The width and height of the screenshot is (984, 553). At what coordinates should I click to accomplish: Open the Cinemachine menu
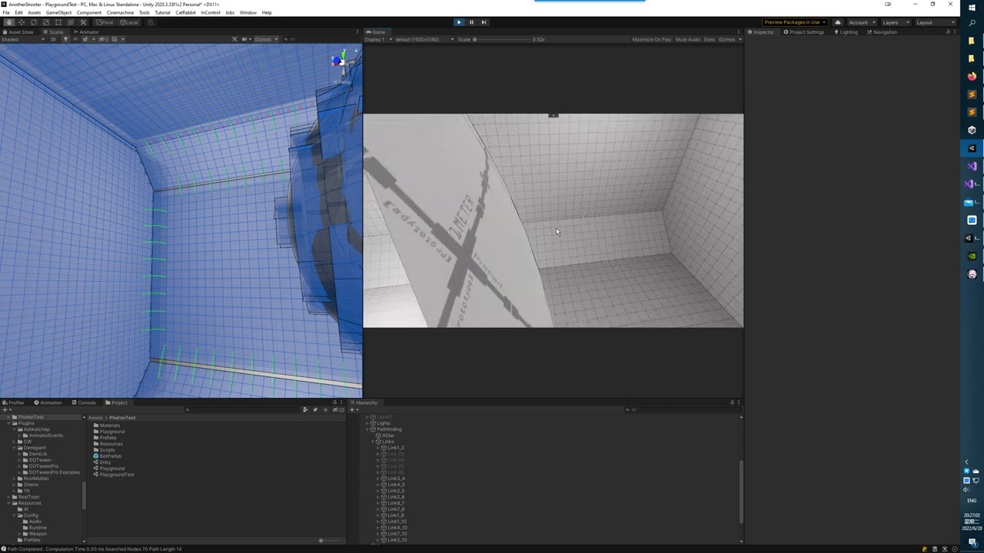(120, 13)
